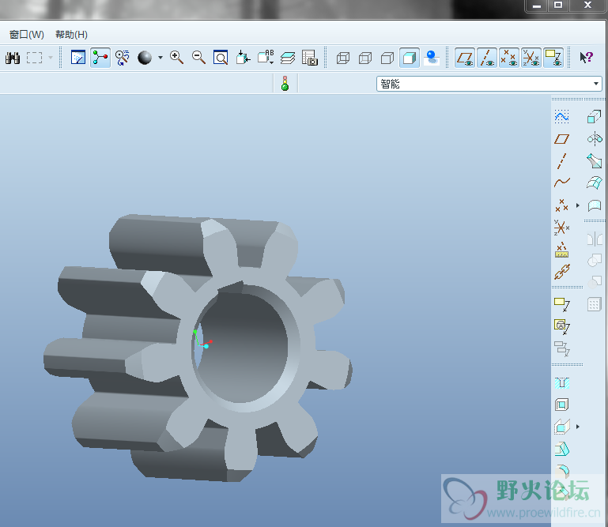Click the shell tool icon
Image resolution: width=608 pixels, height=527 pixels.
tap(561, 405)
